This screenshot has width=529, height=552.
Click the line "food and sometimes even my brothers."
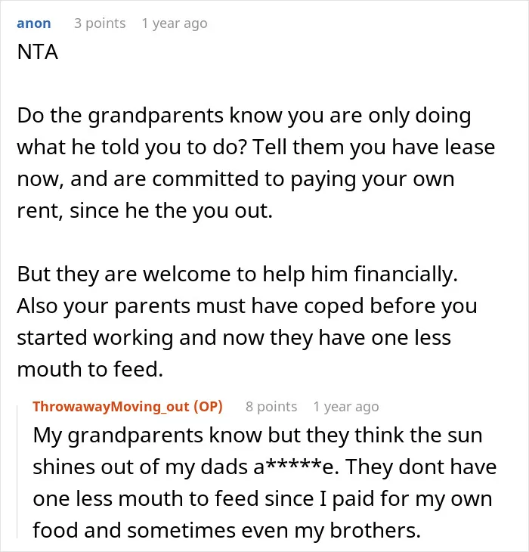(227, 531)
